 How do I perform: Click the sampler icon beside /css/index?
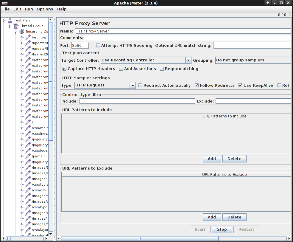point(28,134)
